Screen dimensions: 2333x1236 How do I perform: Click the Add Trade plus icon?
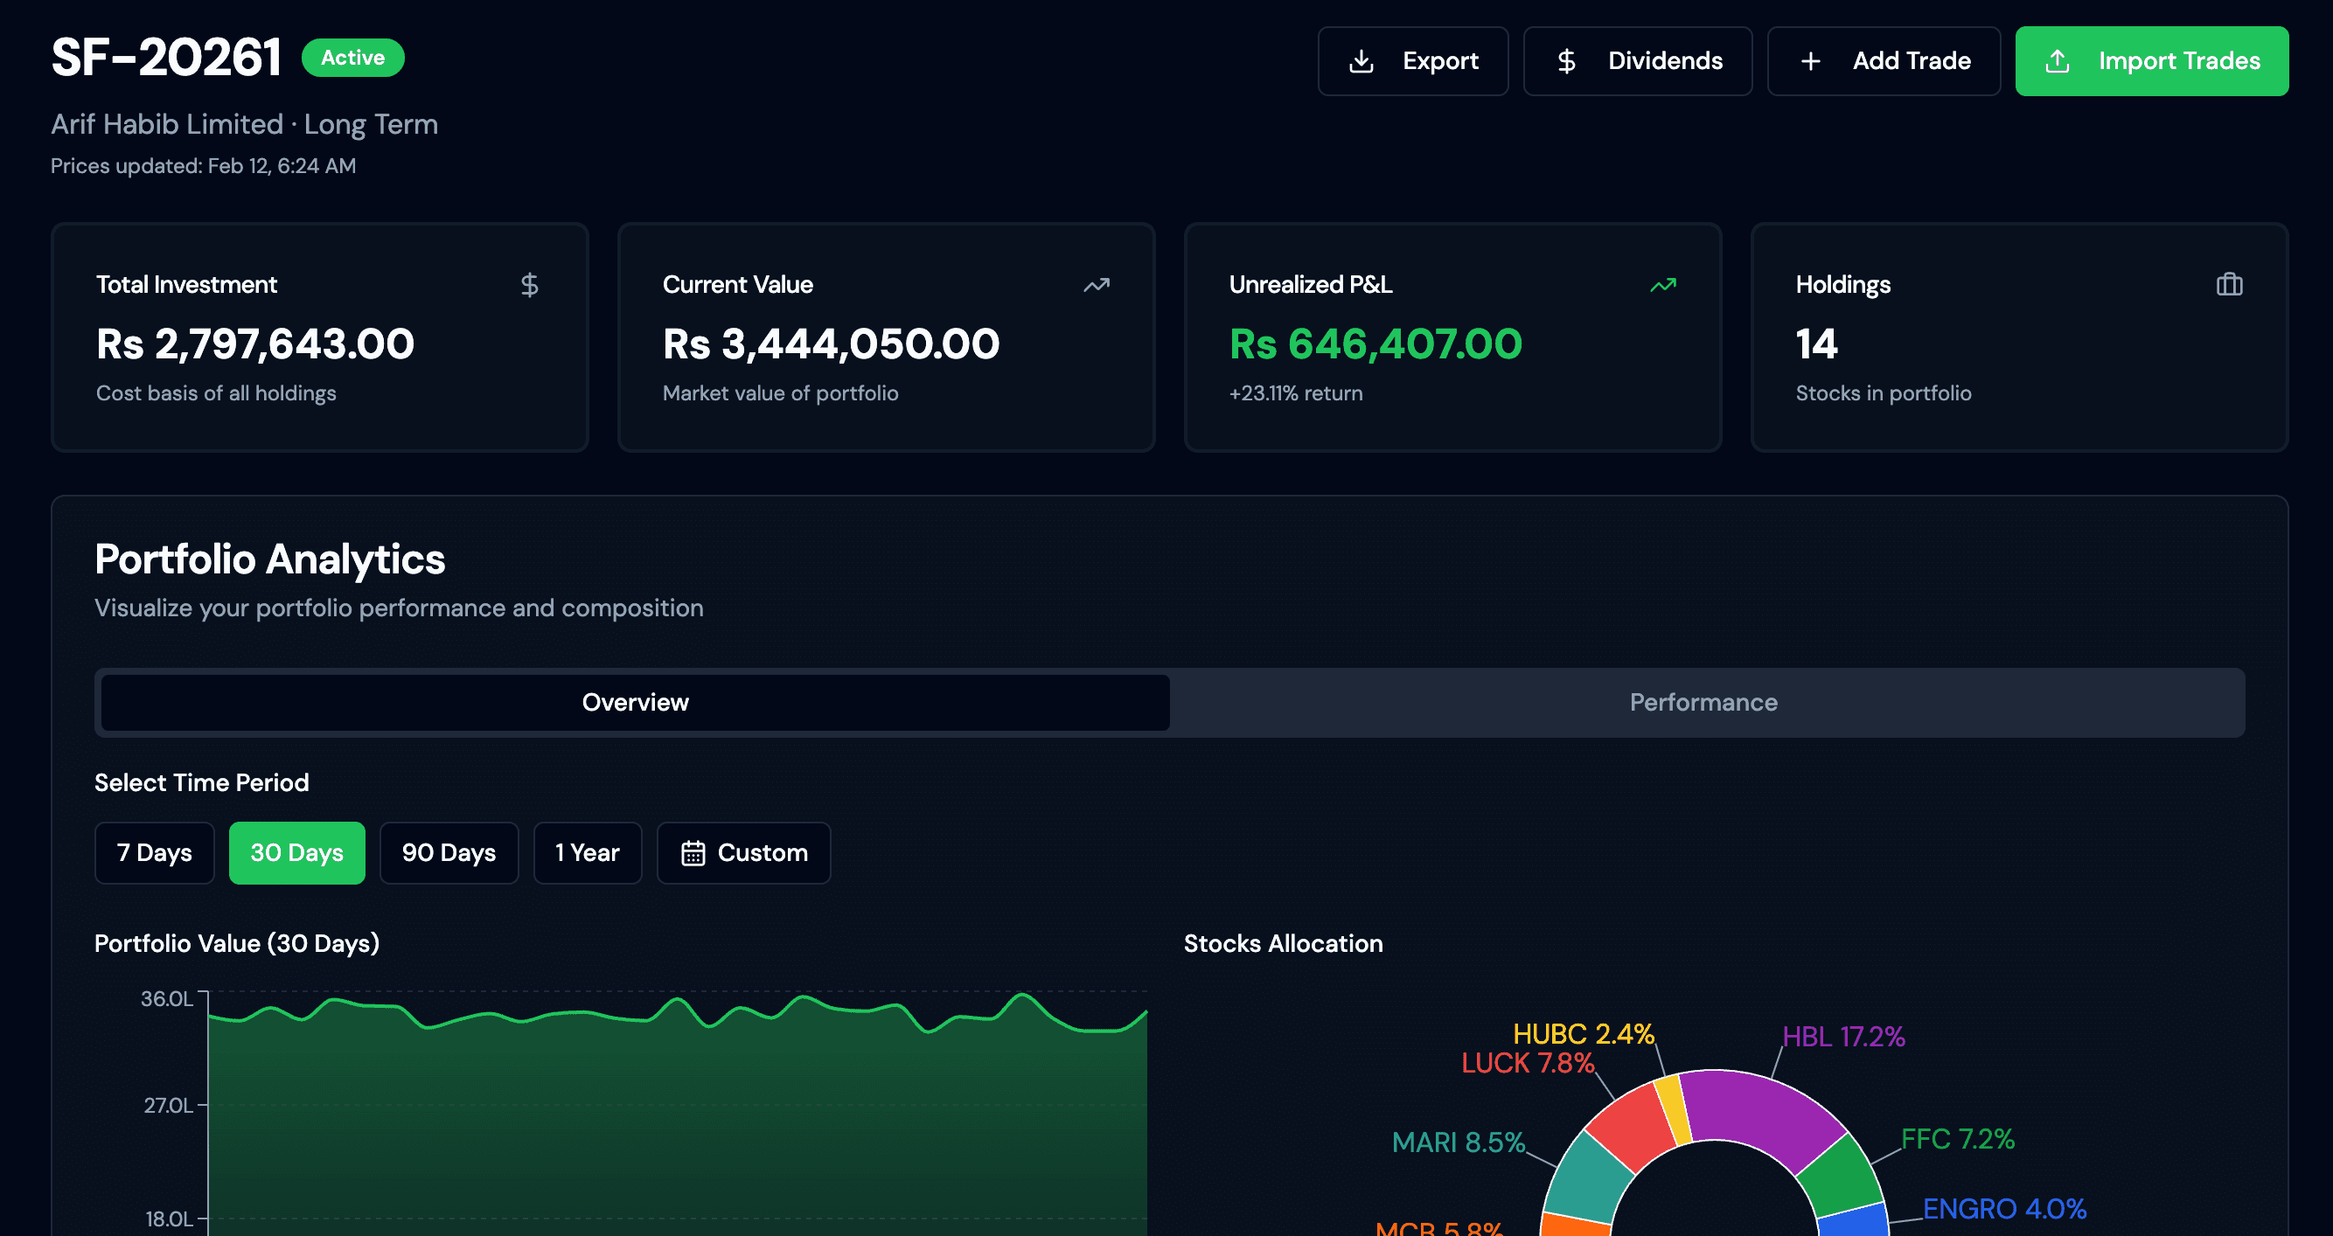click(x=1810, y=60)
